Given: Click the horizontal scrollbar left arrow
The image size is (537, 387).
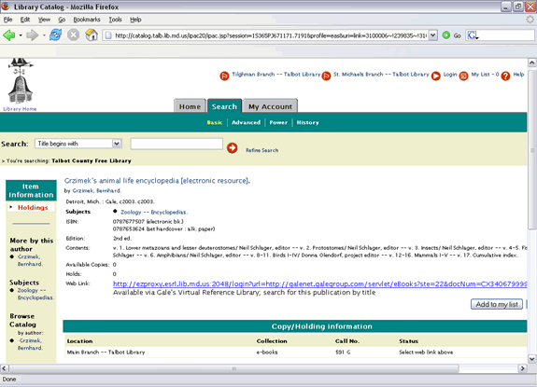Looking at the screenshot, I should point(4,368).
